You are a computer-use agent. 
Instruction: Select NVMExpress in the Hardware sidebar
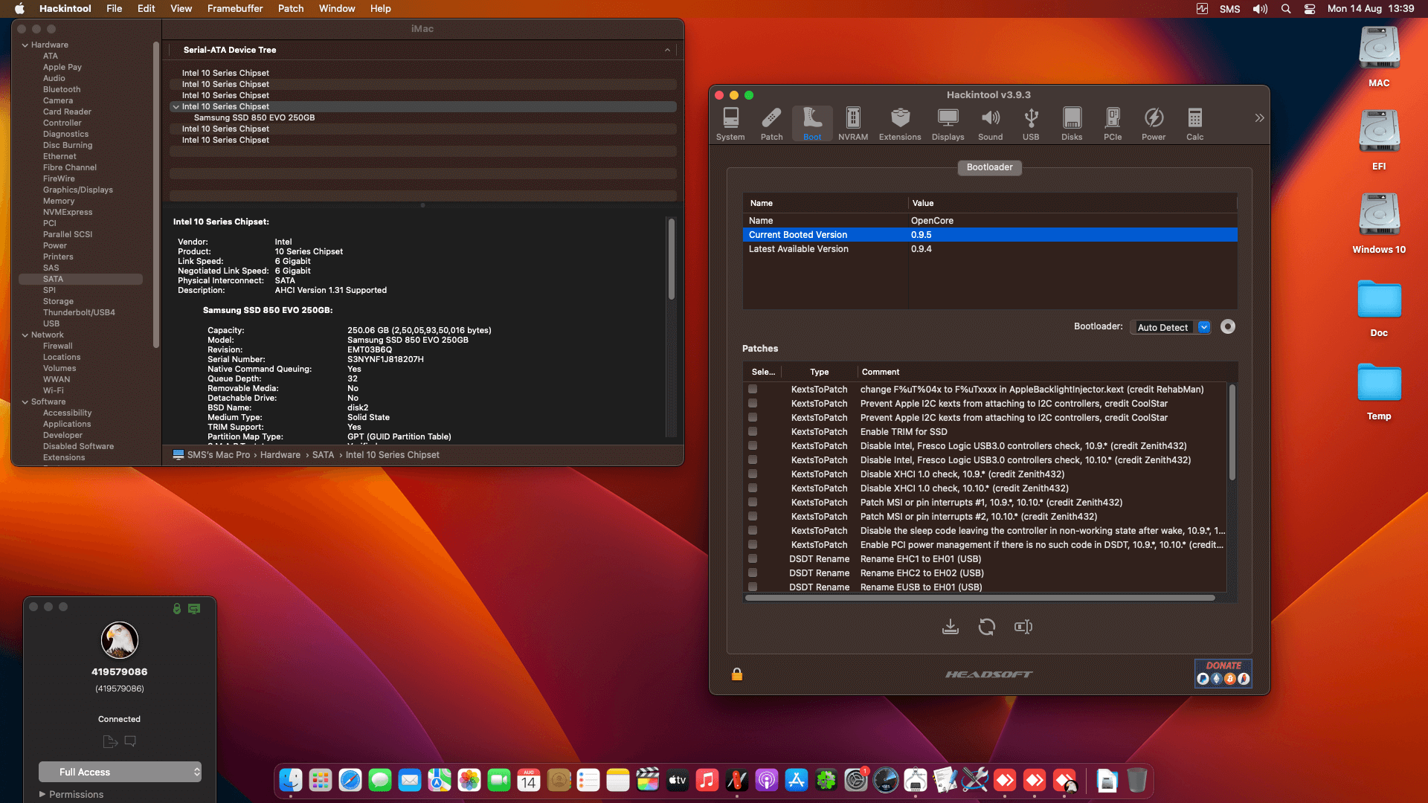tap(68, 212)
